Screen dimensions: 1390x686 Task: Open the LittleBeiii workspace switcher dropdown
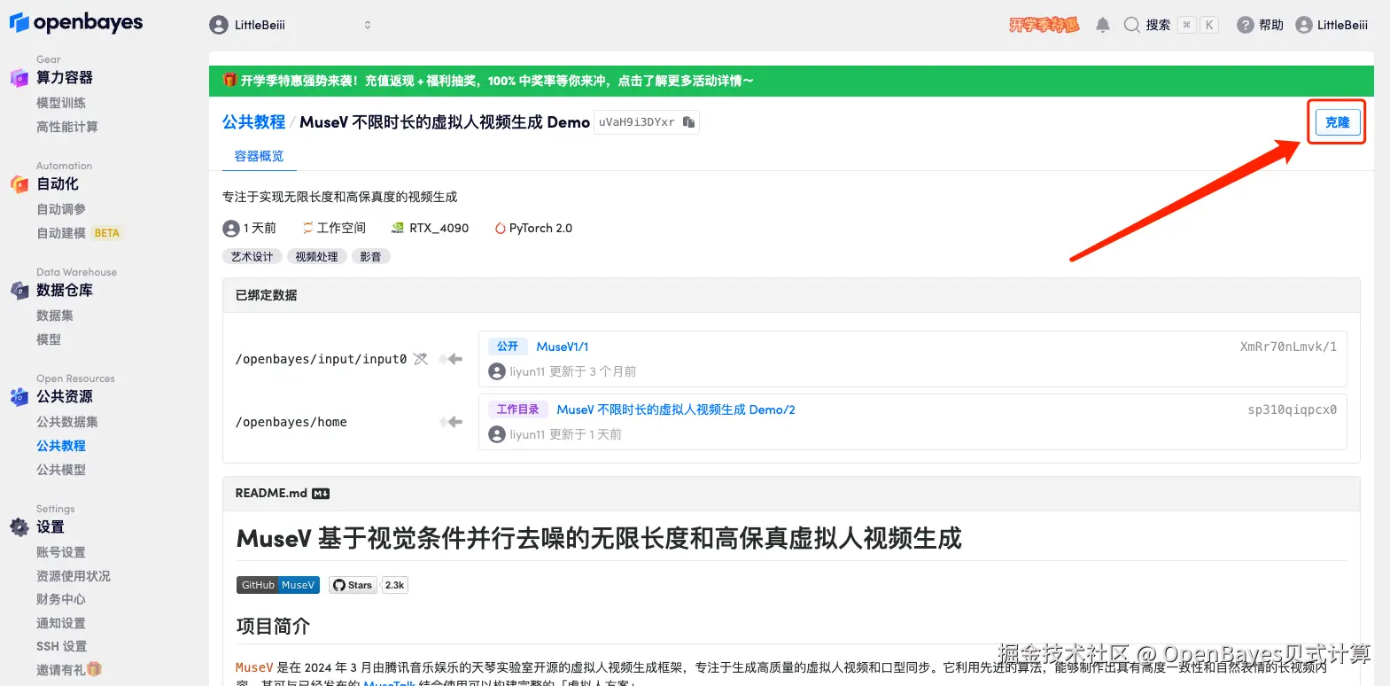[292, 25]
